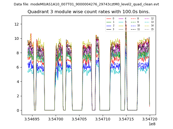Click the 1e8 axis offset label

[152, 124]
